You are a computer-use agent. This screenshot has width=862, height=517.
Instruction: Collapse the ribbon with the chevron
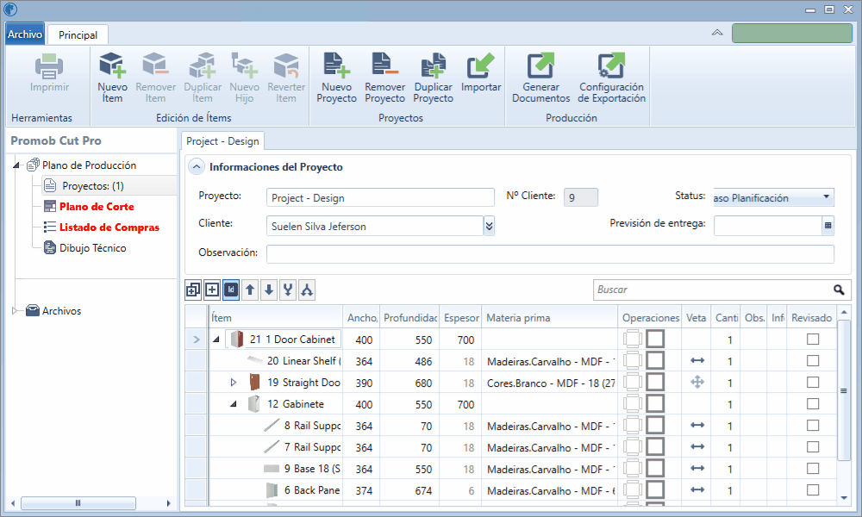pyautogui.click(x=717, y=33)
